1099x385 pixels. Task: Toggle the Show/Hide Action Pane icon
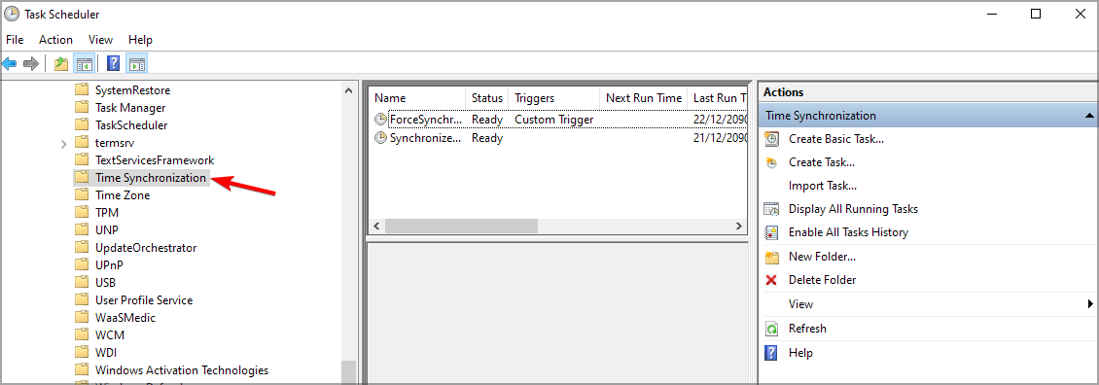[x=137, y=64]
